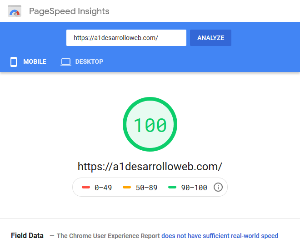Click the orange legend color dash
300x239 pixels.
point(127,187)
